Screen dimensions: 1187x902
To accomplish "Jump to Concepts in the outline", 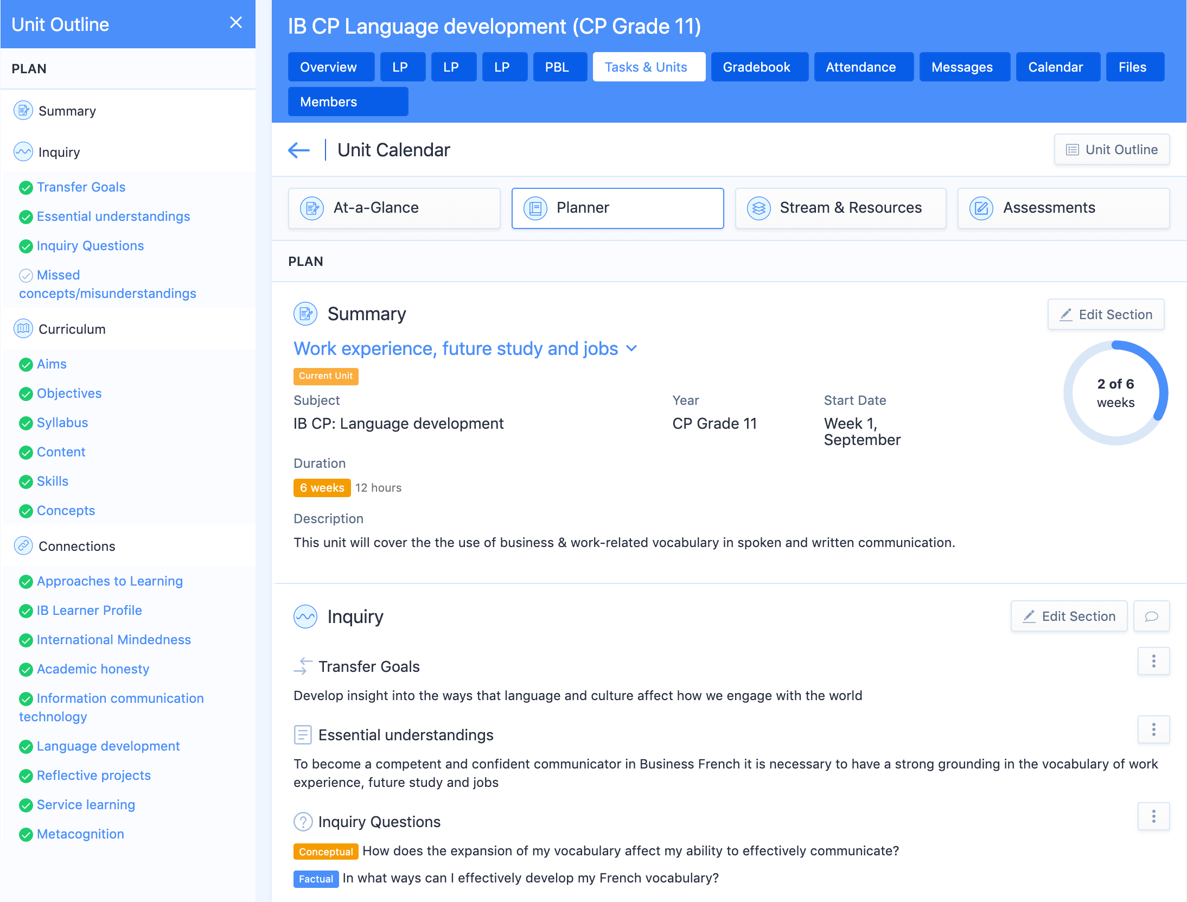I will [66, 511].
